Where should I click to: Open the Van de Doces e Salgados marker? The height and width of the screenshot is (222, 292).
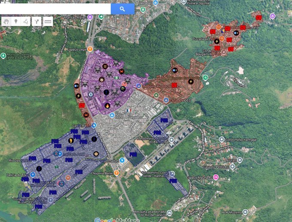[x=112, y=115]
